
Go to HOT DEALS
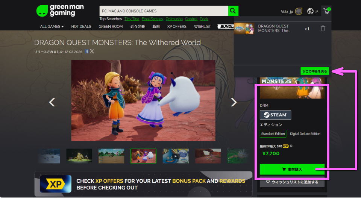tap(81, 26)
